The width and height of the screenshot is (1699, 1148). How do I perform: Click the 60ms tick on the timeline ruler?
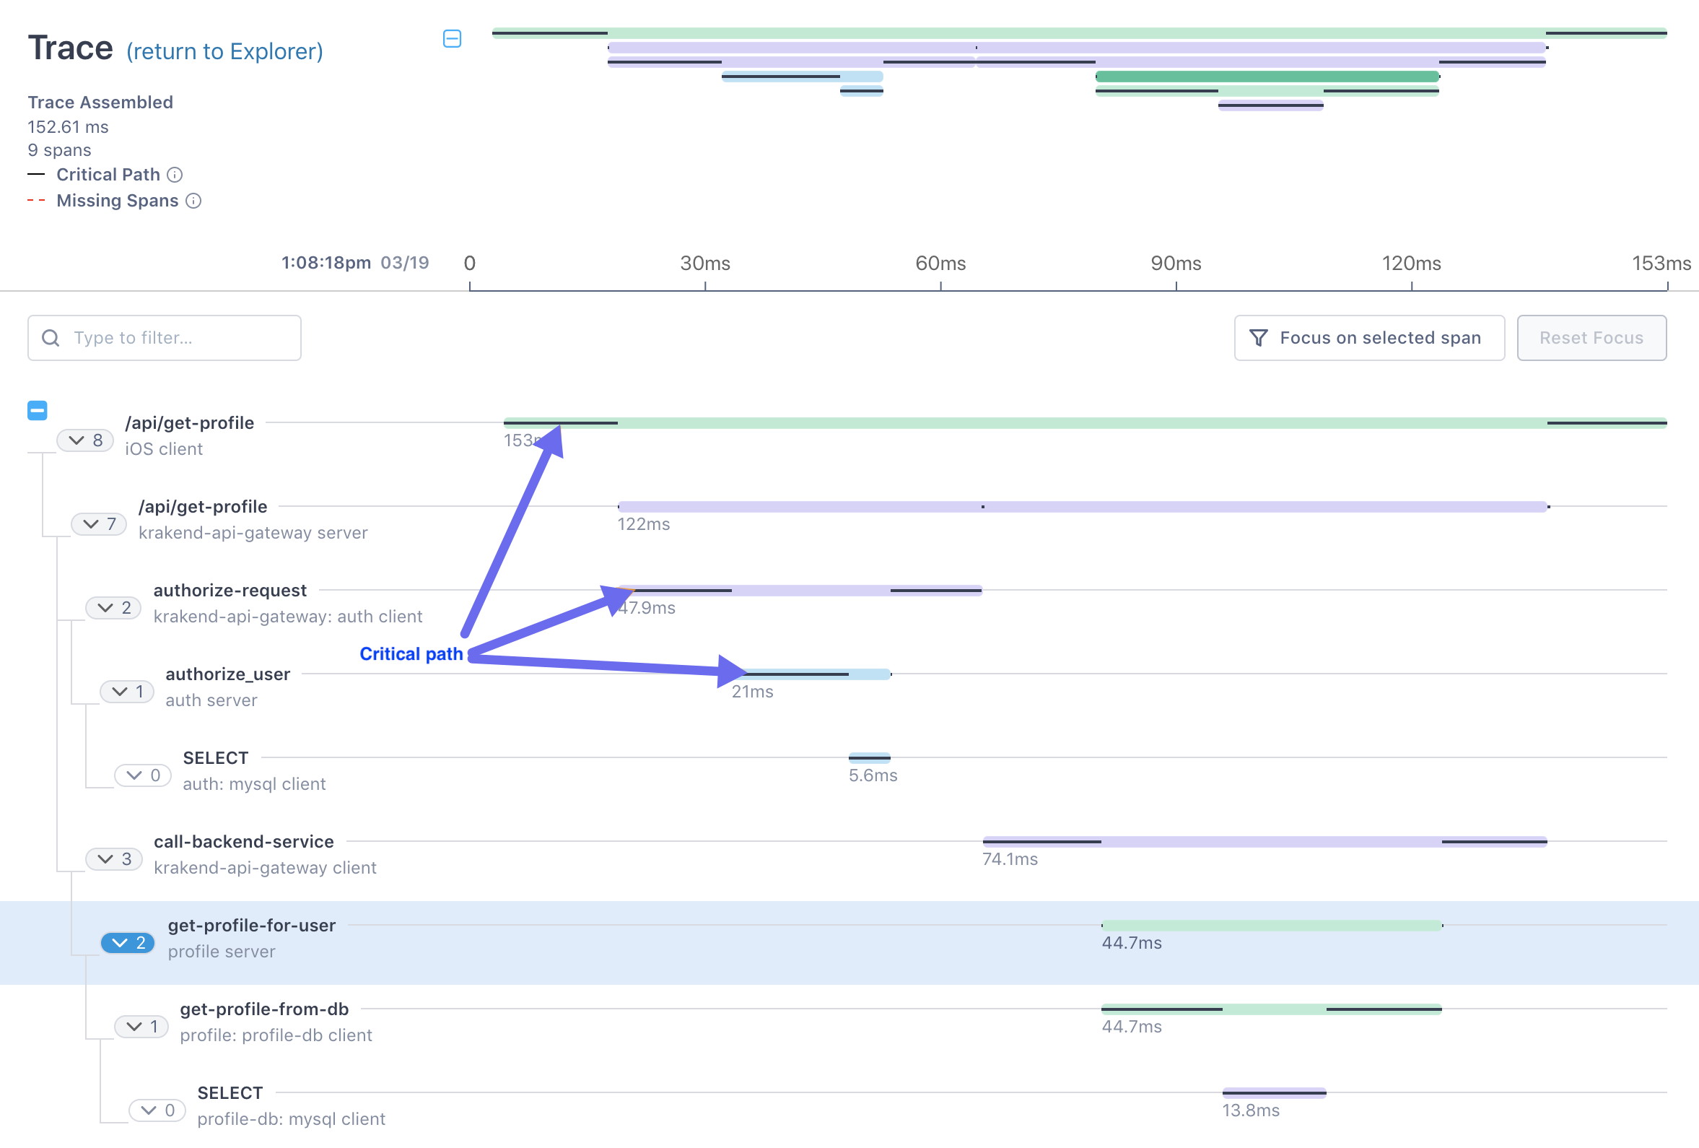click(940, 264)
